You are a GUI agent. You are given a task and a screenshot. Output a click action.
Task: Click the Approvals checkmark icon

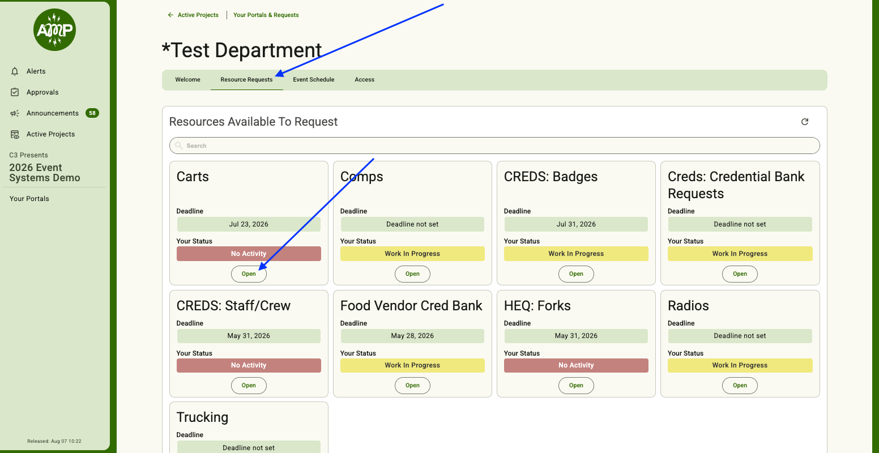[x=15, y=92]
